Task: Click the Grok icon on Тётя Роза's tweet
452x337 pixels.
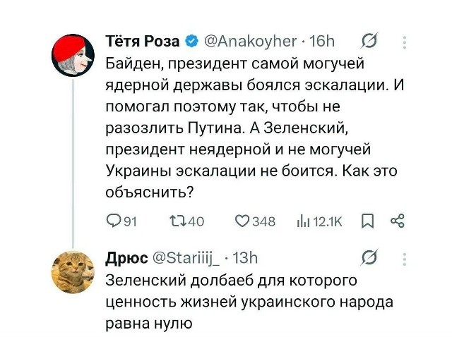Action: point(369,42)
